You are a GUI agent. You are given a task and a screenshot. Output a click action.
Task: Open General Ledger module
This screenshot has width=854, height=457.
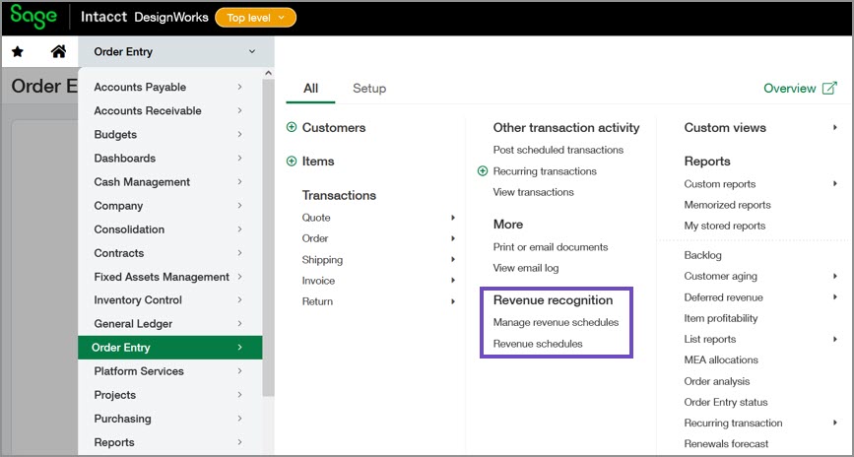tap(170, 324)
